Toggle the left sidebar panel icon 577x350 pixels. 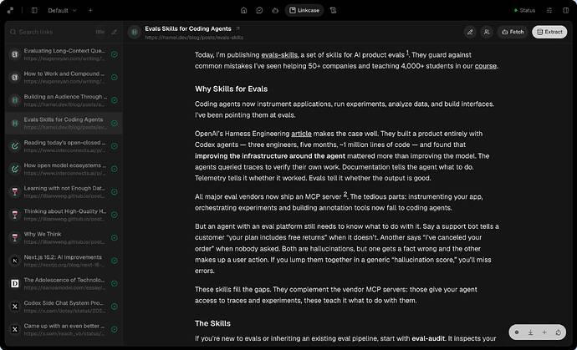click(34, 10)
